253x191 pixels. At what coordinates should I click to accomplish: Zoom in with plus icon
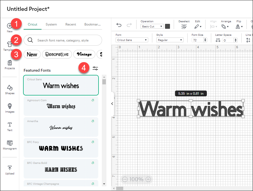point(148,179)
